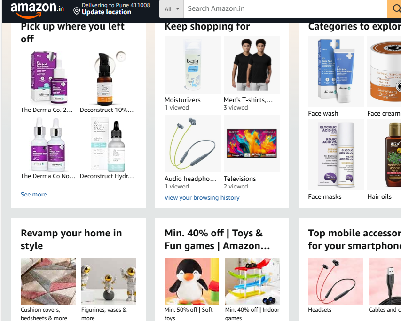Open The Derma Co. 2% serum thumbnail

[48, 78]
